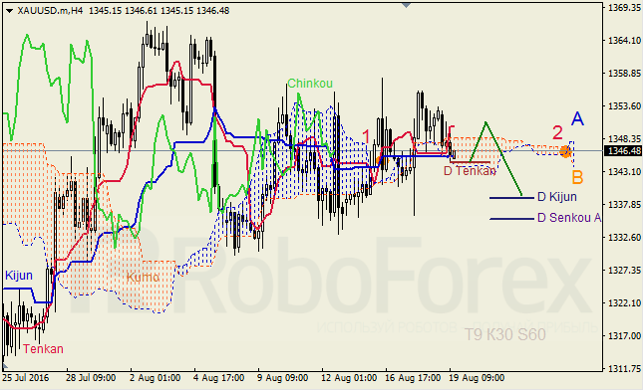Click the chart shift triangle marker at top
The height and width of the screenshot is (390, 643).
pyautogui.click(x=406, y=5)
